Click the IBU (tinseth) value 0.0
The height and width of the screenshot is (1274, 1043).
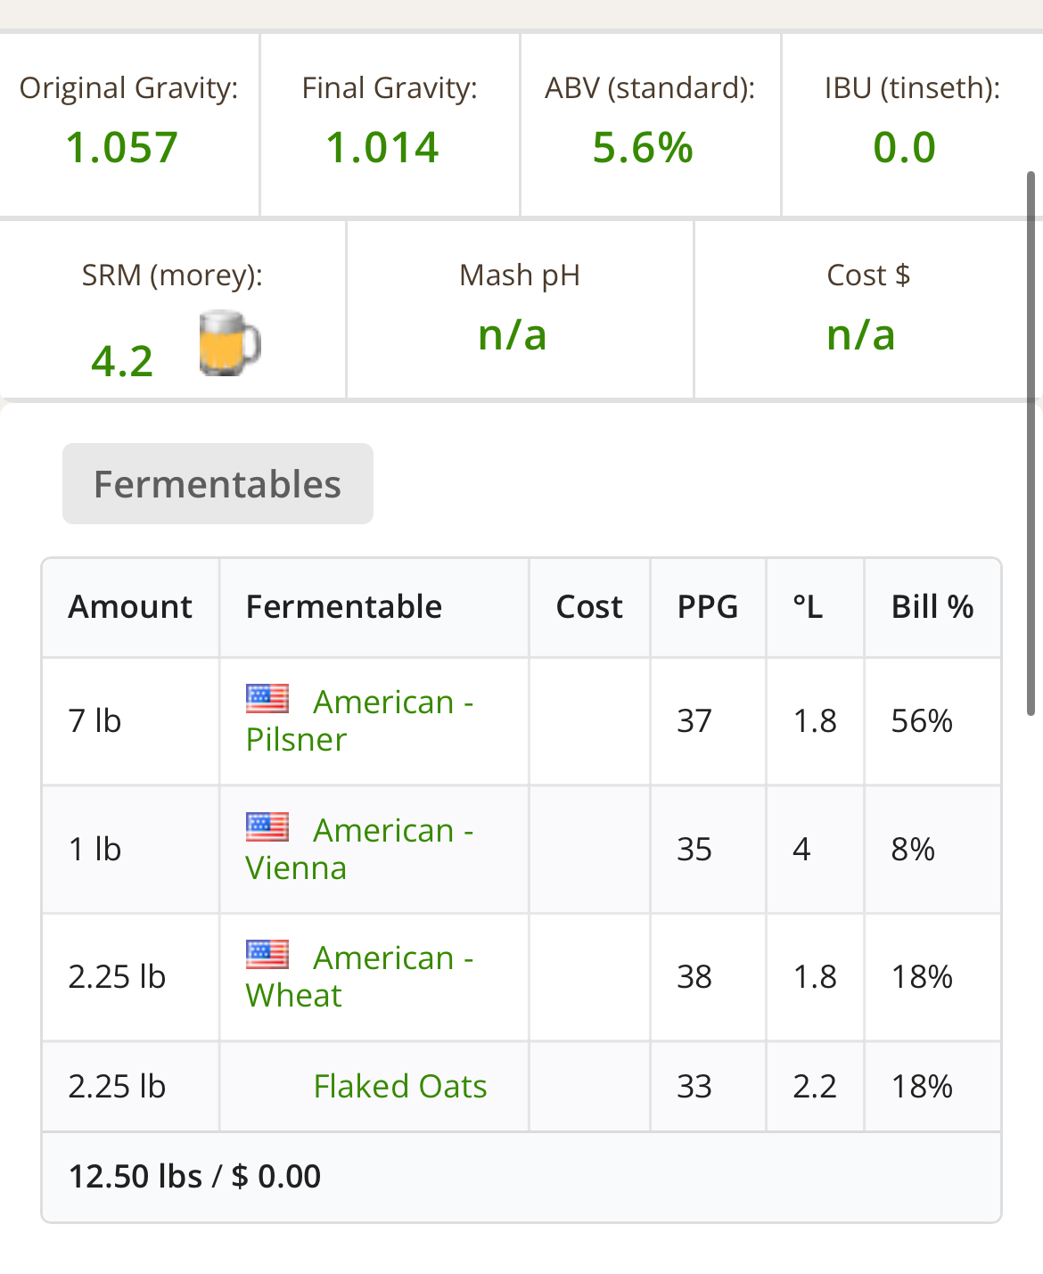(904, 147)
